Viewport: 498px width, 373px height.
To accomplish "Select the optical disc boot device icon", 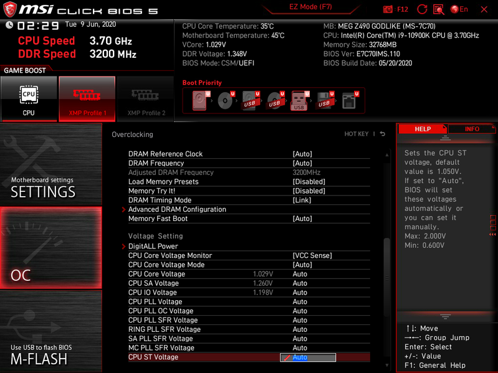I will (226, 100).
